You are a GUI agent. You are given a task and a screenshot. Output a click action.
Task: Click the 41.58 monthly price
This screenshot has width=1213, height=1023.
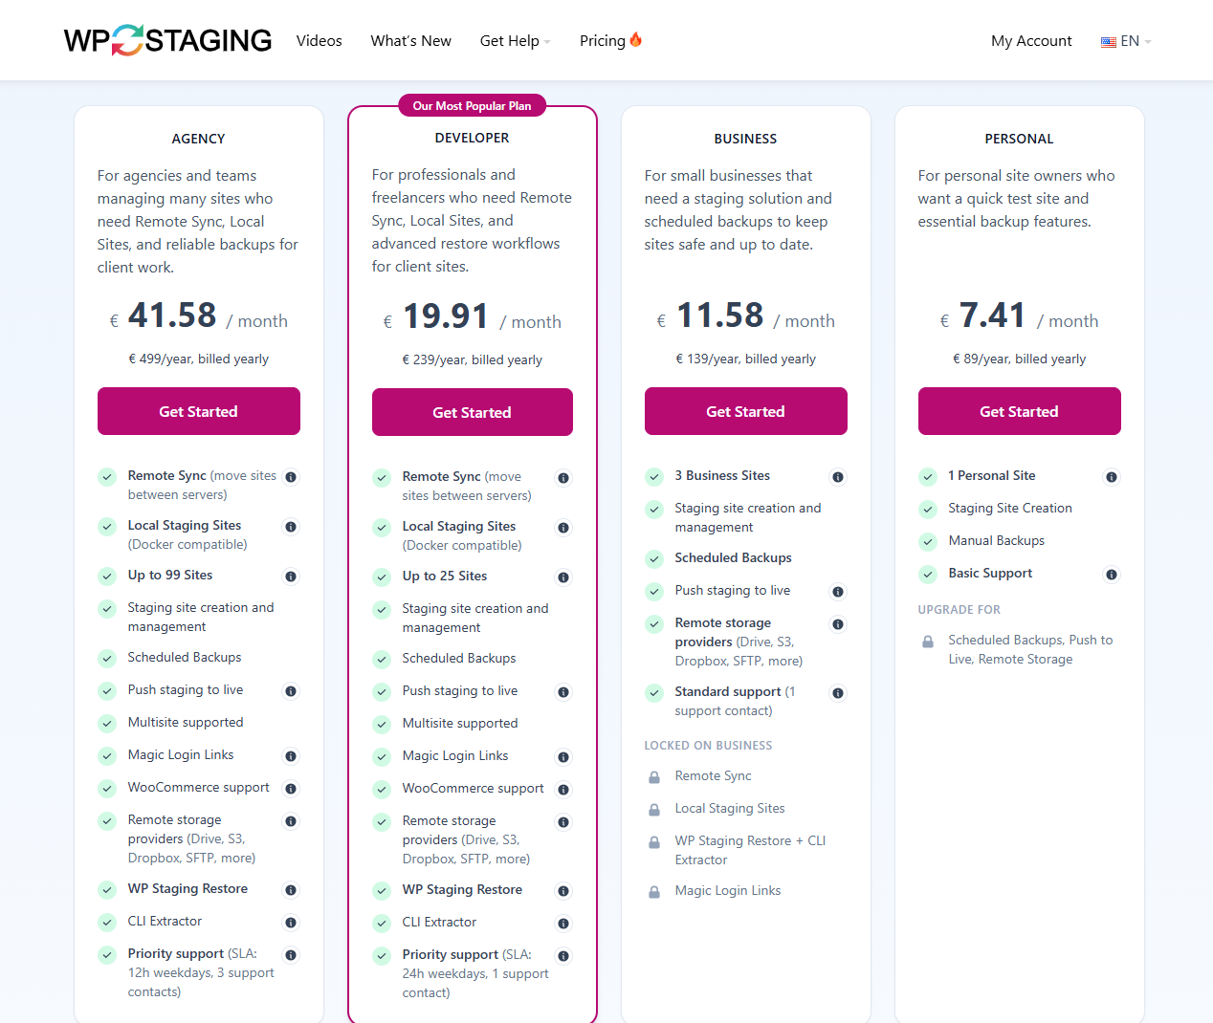coord(172,316)
